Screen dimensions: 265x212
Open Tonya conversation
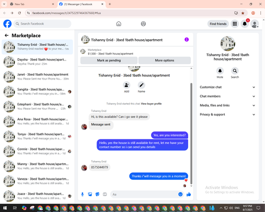click(x=37, y=136)
